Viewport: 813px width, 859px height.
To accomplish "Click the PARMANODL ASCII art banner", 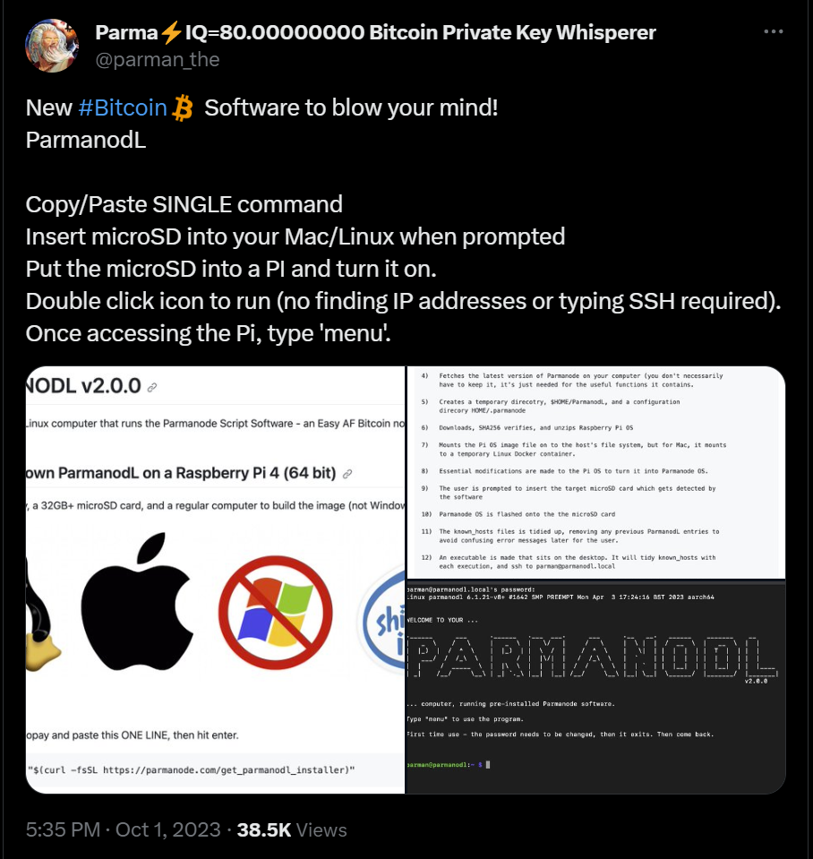I will point(593,657).
